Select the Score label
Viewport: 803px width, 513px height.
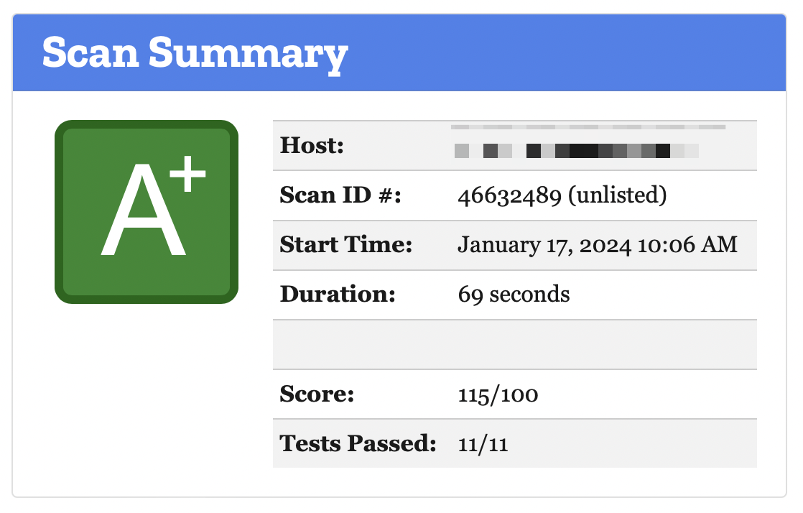tap(317, 394)
